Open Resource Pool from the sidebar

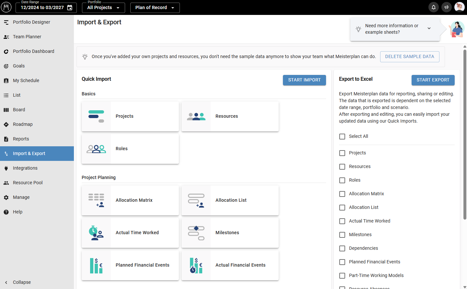tap(37, 183)
